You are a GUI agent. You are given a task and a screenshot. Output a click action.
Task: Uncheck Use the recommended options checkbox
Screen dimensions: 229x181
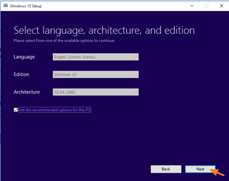pos(15,110)
